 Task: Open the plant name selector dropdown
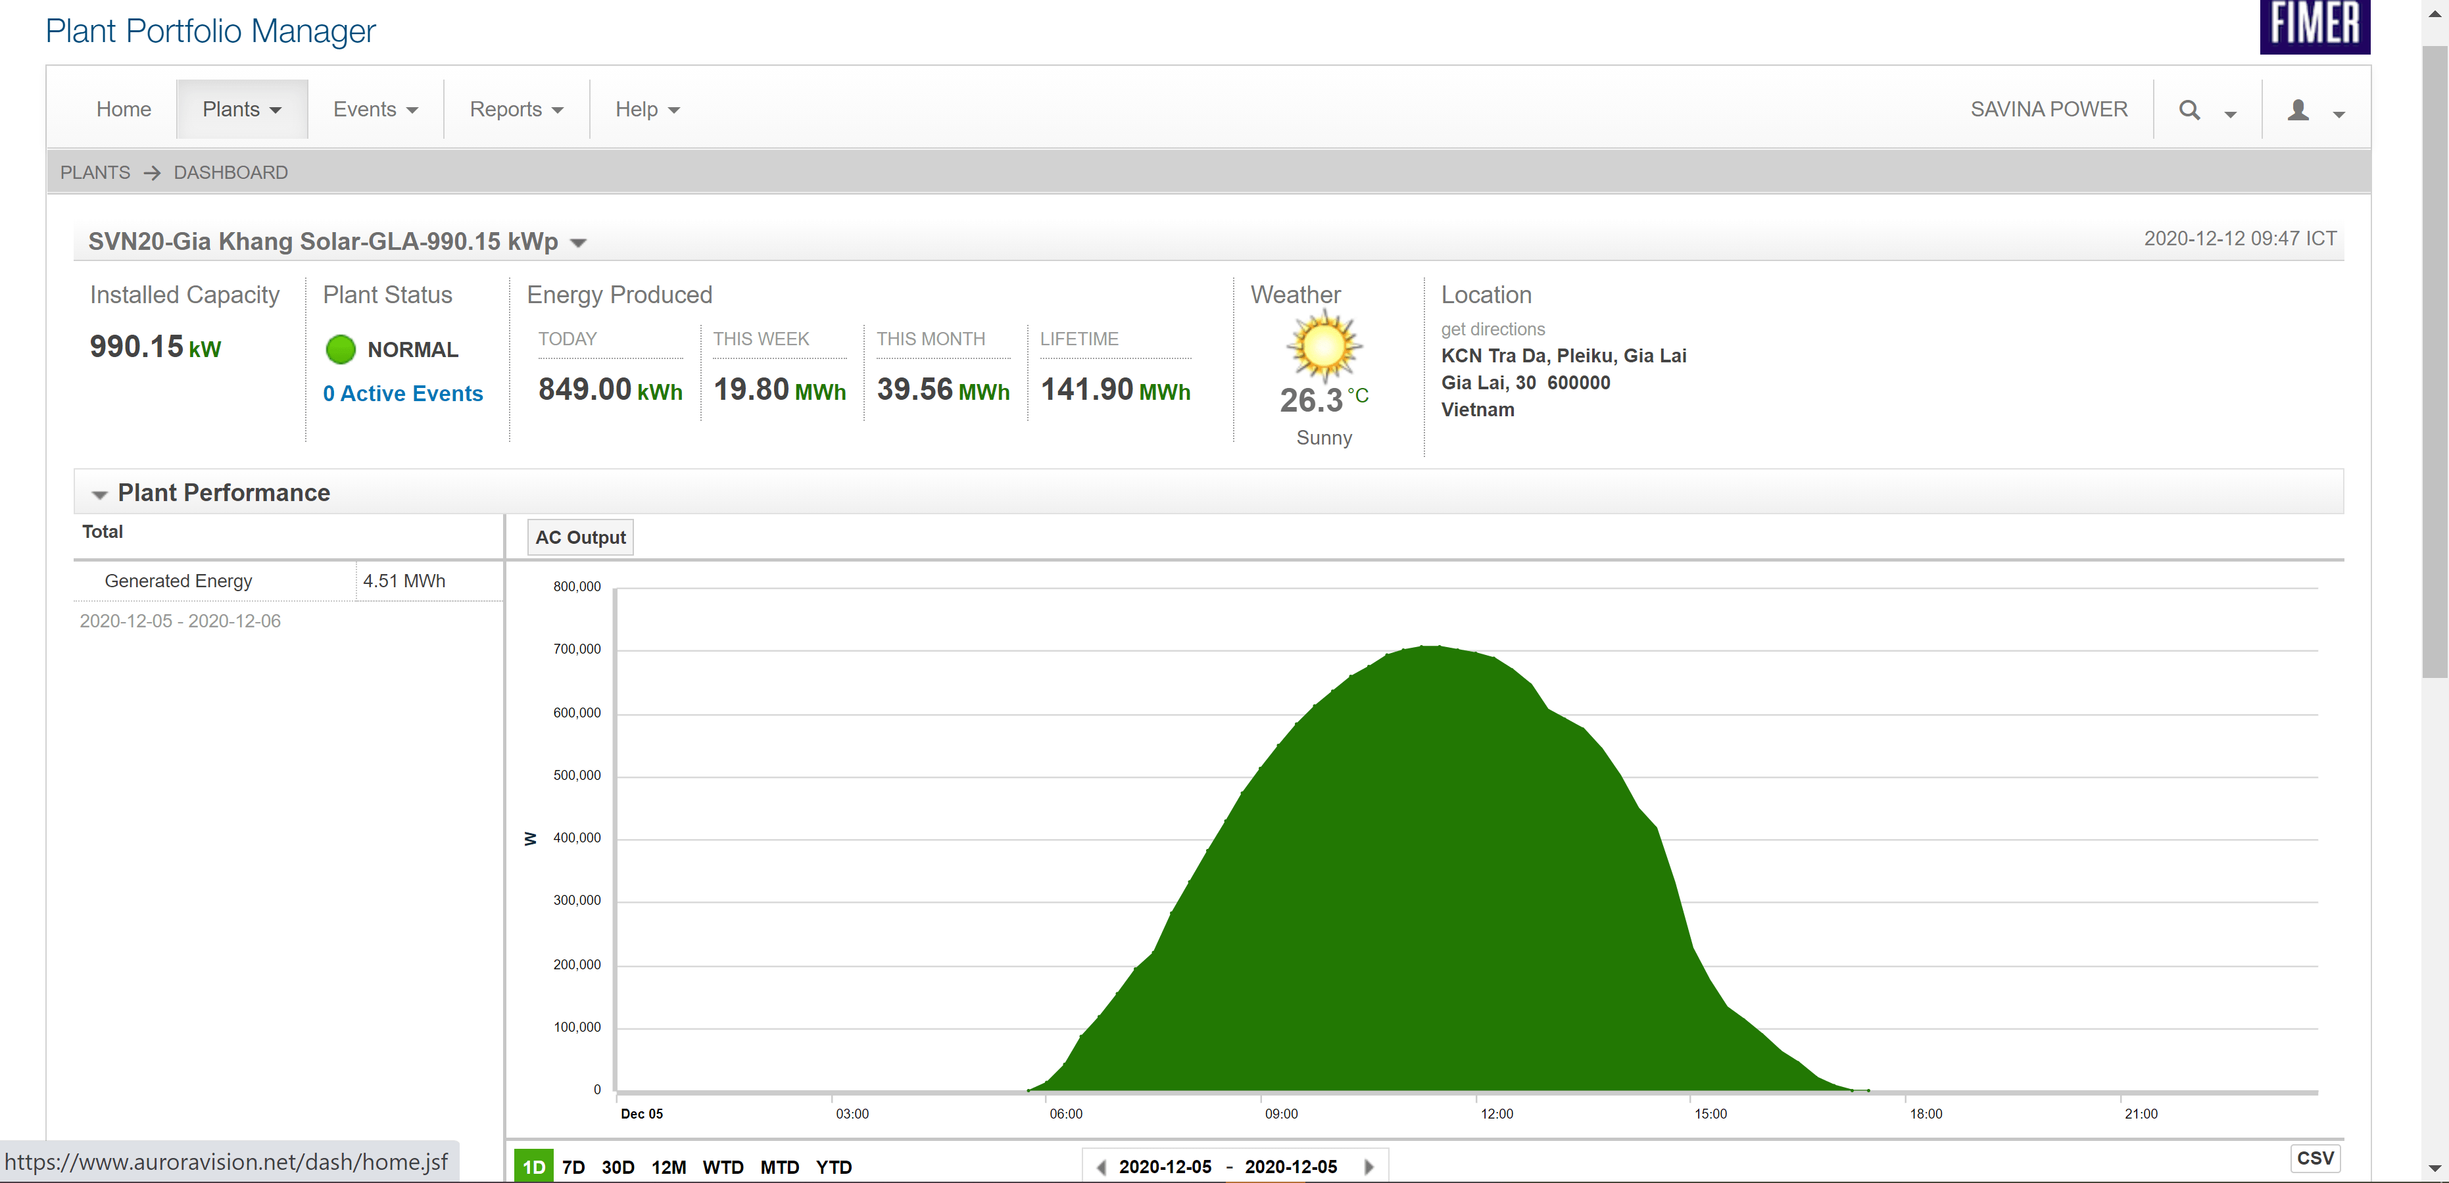click(x=578, y=243)
